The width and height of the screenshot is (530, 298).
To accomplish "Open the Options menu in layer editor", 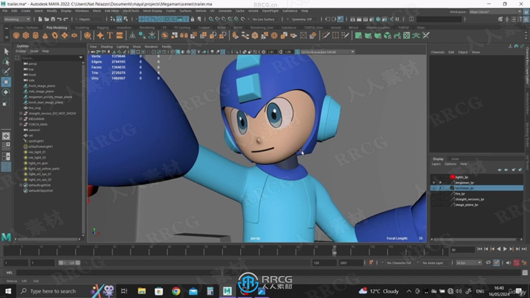I will pyautogui.click(x=450, y=164).
